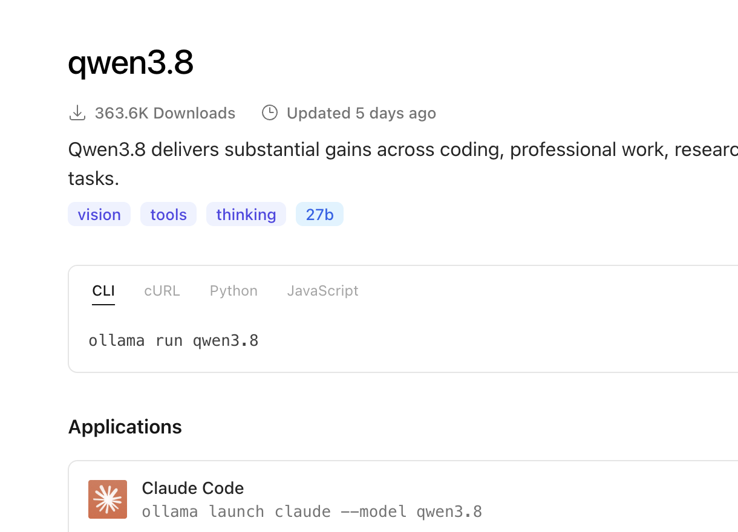Click the Claude Code app icon

click(108, 499)
